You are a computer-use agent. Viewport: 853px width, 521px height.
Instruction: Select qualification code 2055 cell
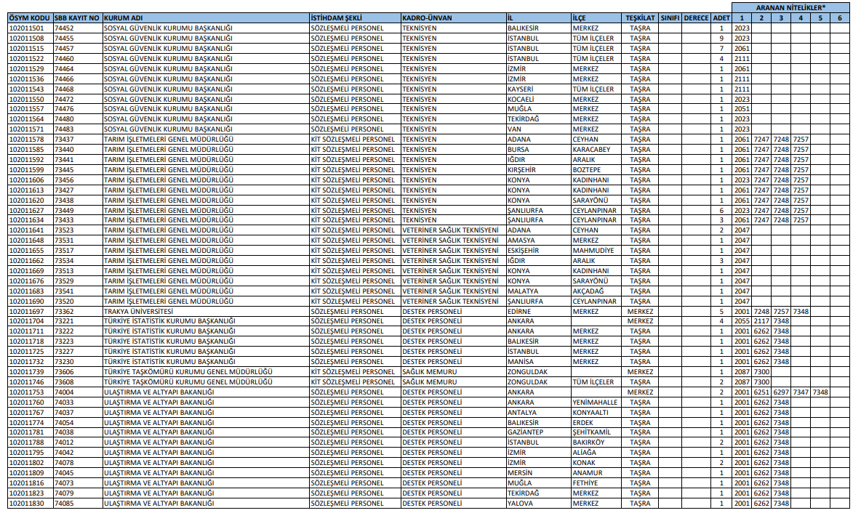pos(742,321)
